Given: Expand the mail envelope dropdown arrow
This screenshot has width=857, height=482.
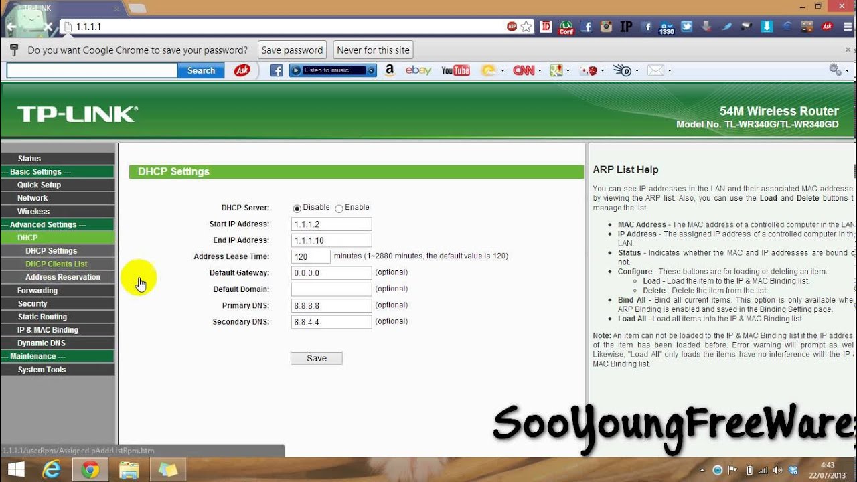Looking at the screenshot, I should coord(670,71).
